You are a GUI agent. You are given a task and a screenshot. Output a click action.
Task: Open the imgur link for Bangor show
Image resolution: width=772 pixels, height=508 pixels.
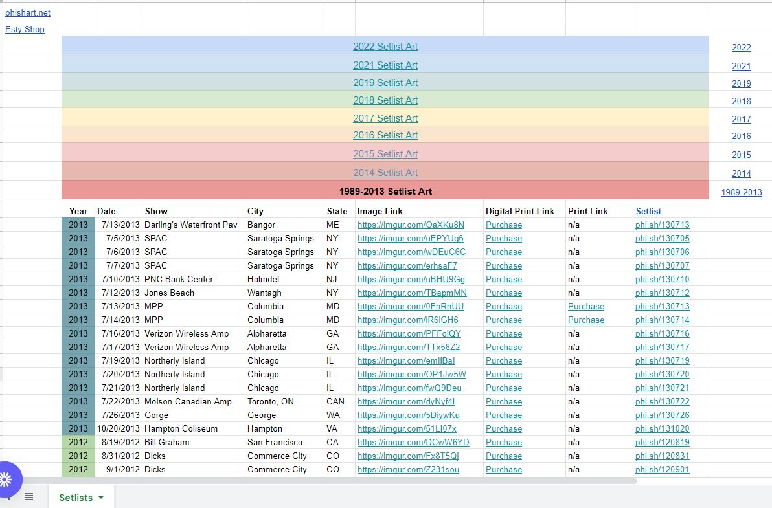(411, 225)
